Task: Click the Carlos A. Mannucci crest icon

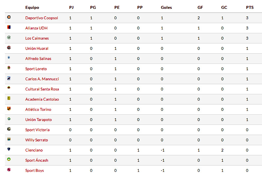Action: 9,78
